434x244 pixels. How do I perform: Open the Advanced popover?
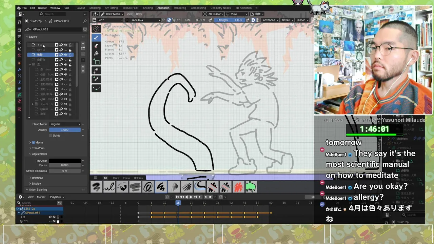(x=271, y=20)
